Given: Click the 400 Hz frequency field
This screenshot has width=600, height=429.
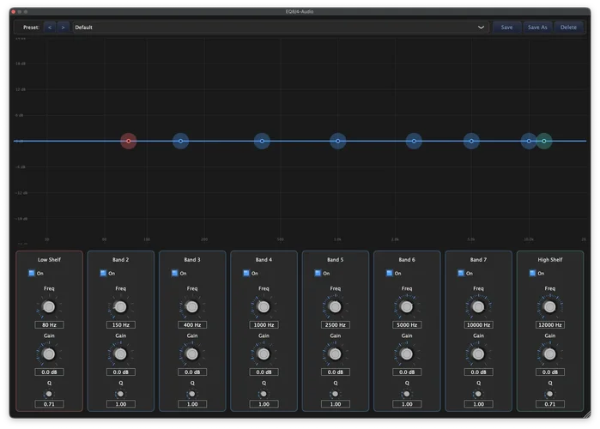Looking at the screenshot, I should click(192, 324).
